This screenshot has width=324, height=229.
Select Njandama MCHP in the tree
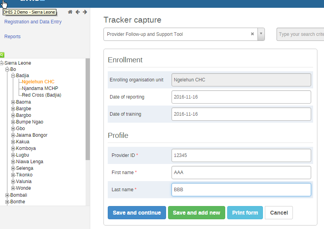click(40, 88)
